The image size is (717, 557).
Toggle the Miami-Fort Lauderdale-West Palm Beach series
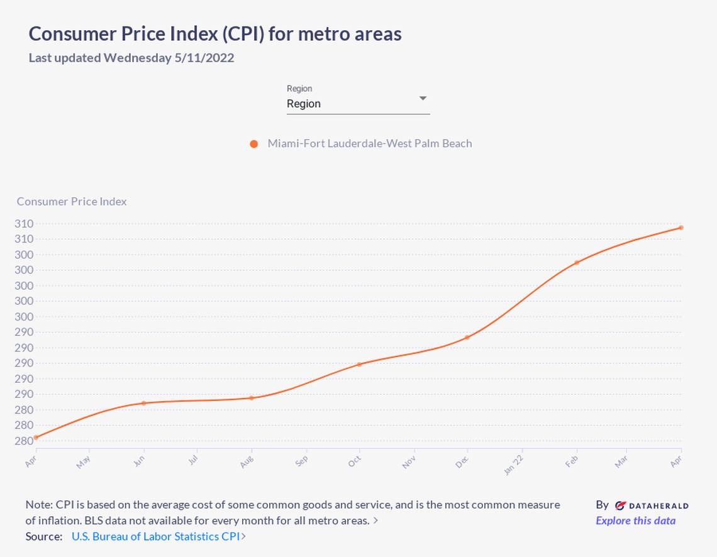coord(370,143)
